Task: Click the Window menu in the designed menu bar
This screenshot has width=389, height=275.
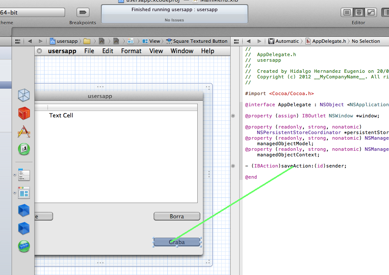Action: (x=181, y=51)
